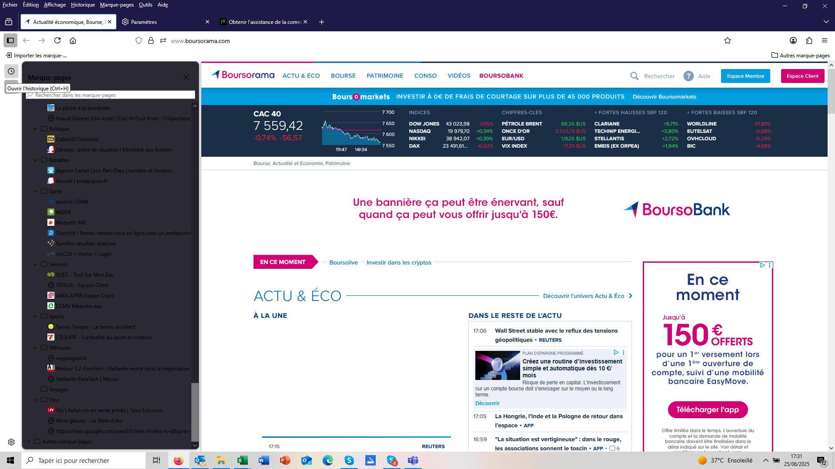
Task: Open extensions puzzle icon
Action: [809, 40]
